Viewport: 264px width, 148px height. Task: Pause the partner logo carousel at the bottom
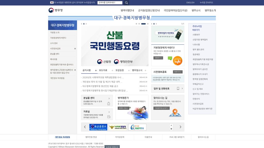171,125
